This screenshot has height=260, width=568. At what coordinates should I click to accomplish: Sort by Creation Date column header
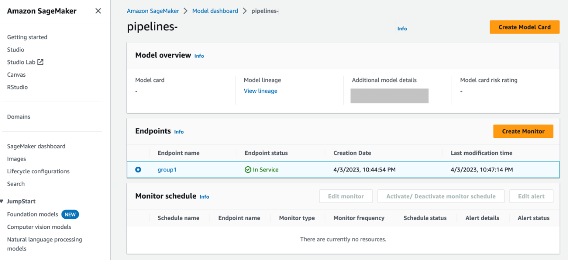pos(352,153)
